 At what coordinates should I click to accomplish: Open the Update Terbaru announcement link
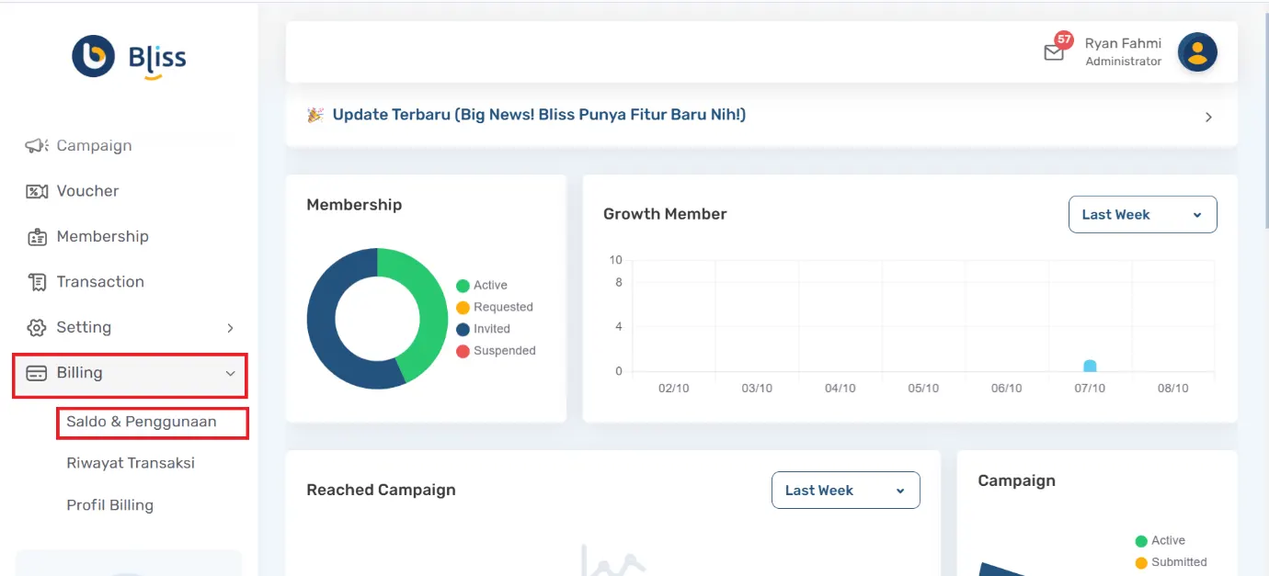(x=539, y=115)
